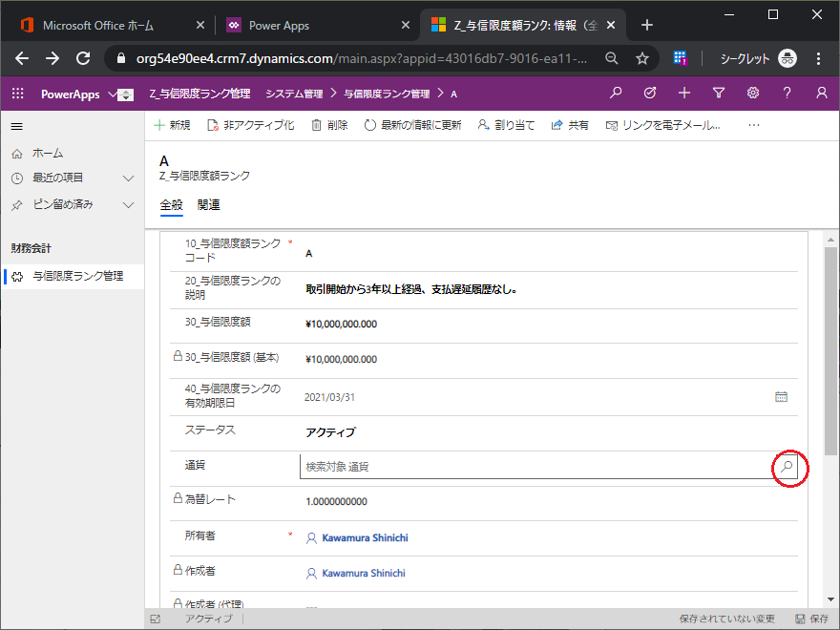This screenshot has height=630, width=840.
Task: Toggle the hamburger navigation menu
Action: pos(16,126)
